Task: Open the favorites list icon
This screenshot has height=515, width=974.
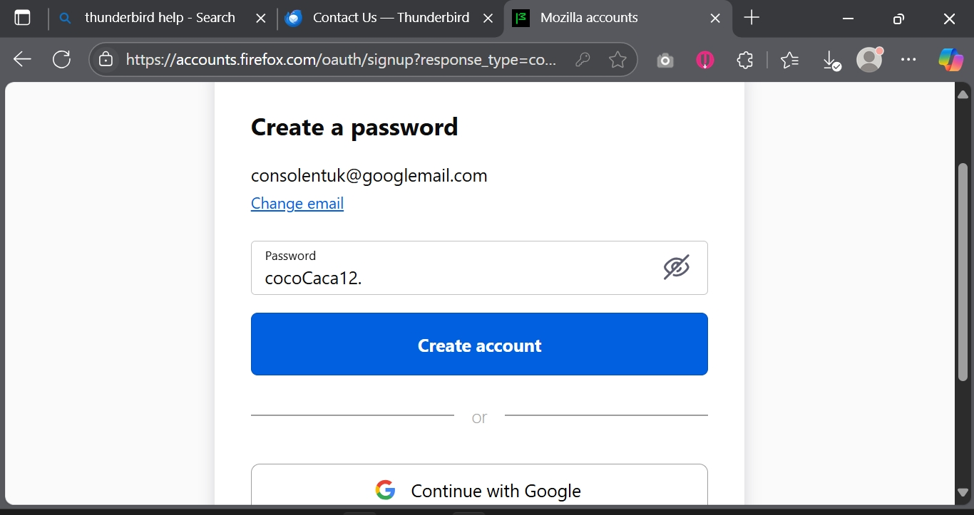Action: (789, 60)
